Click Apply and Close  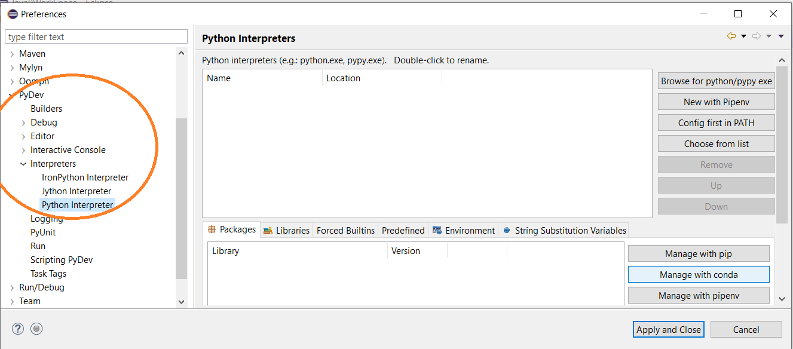tap(668, 329)
